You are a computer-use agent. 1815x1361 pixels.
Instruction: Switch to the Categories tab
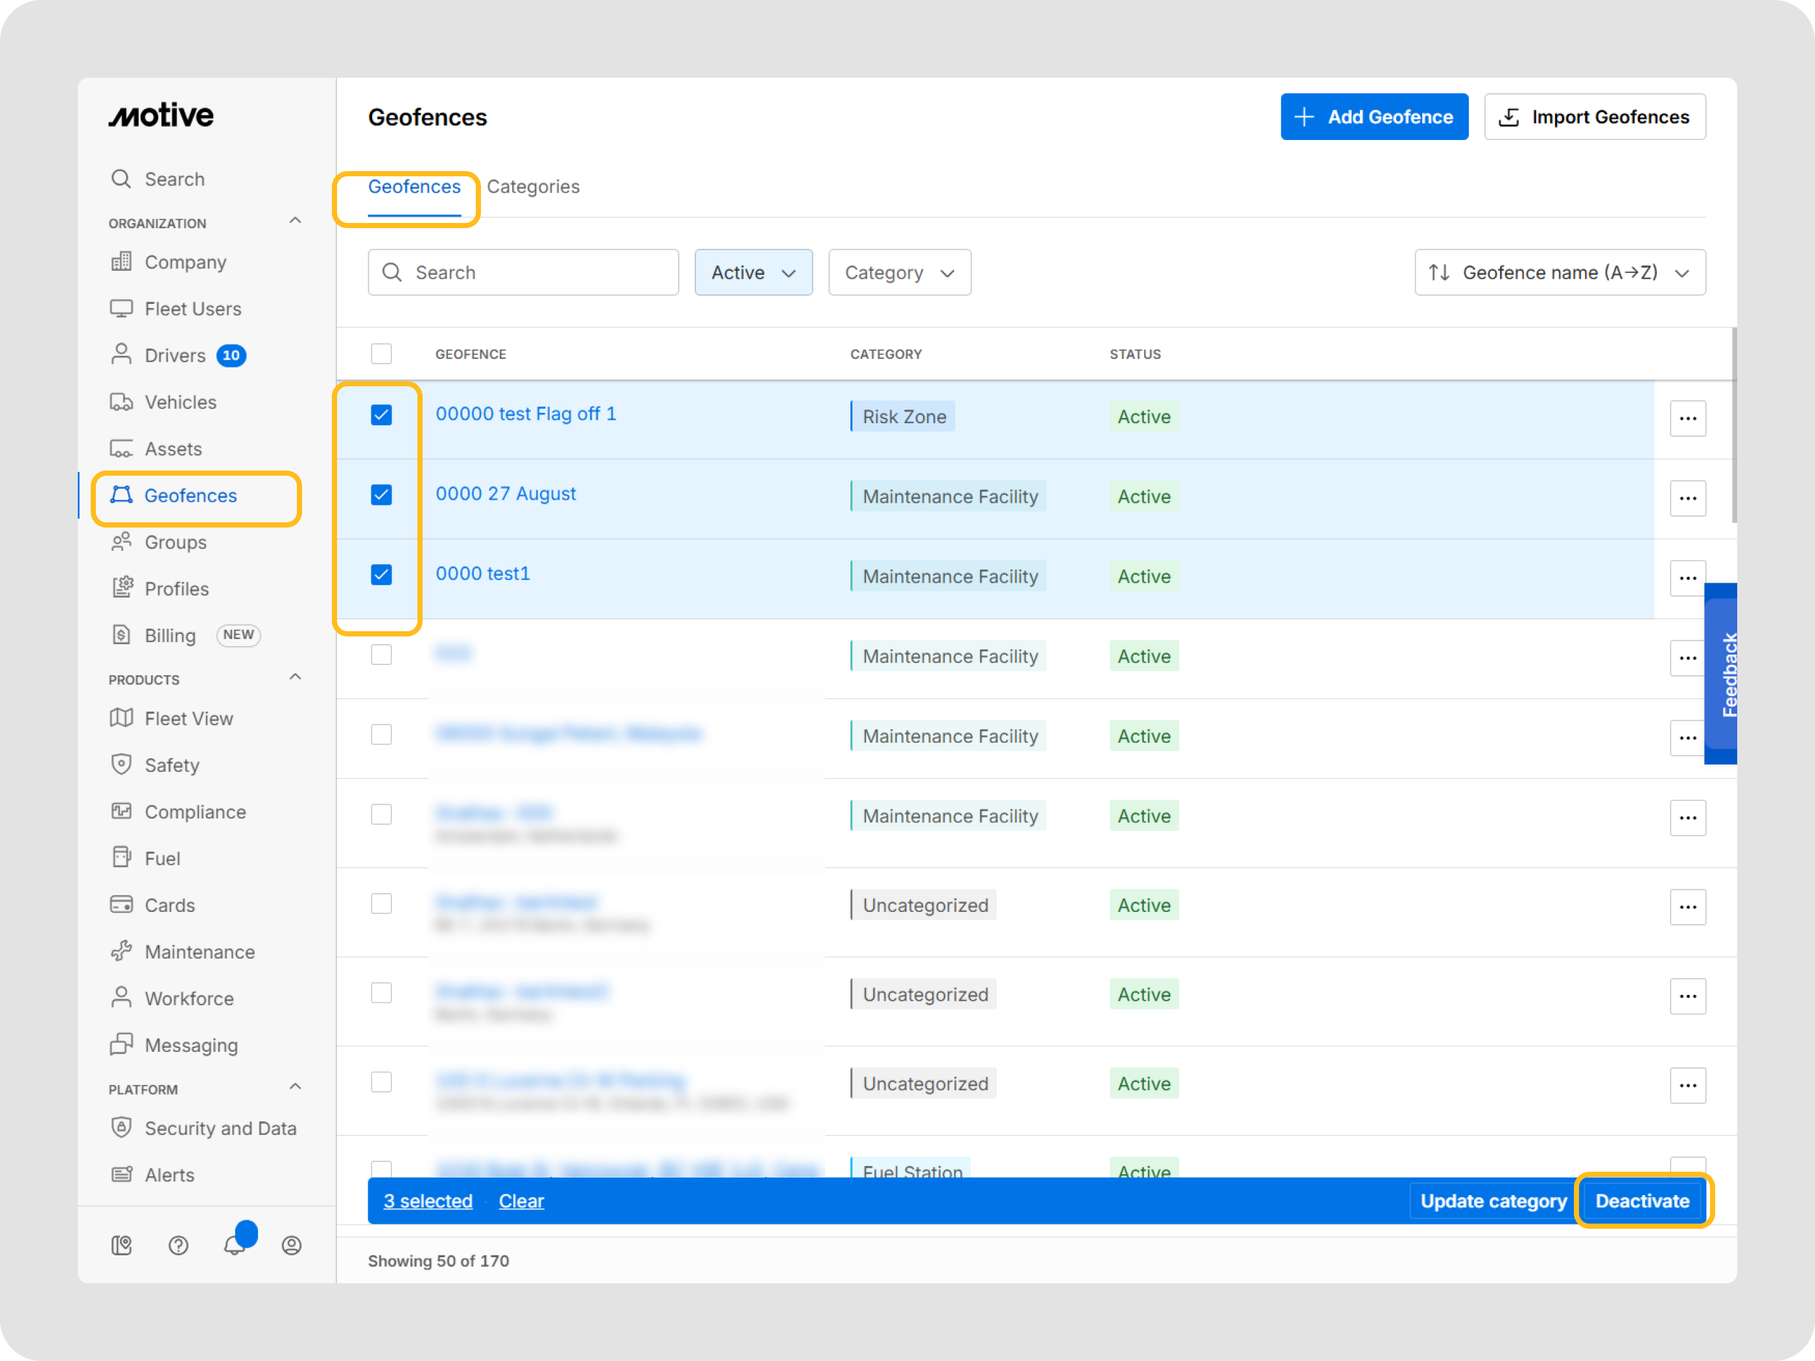[x=533, y=186]
